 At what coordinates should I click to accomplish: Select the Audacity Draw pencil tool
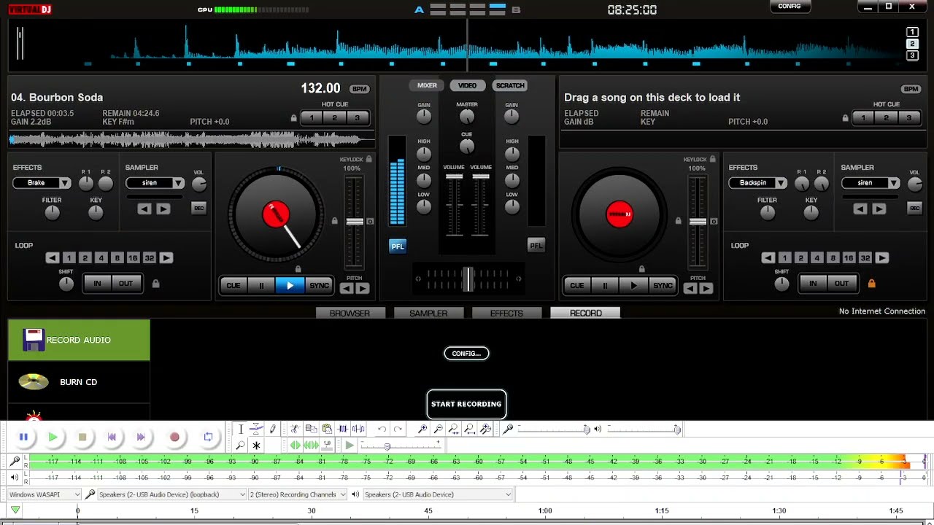[x=273, y=429]
